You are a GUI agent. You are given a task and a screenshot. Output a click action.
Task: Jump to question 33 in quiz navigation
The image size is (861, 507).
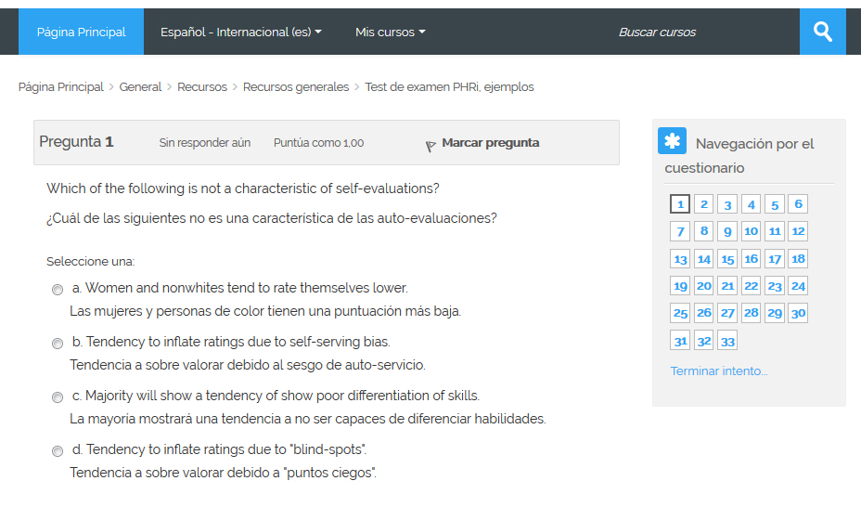(727, 341)
